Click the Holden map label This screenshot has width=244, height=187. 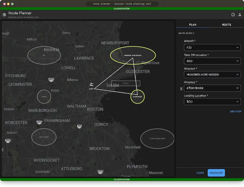point(9,109)
